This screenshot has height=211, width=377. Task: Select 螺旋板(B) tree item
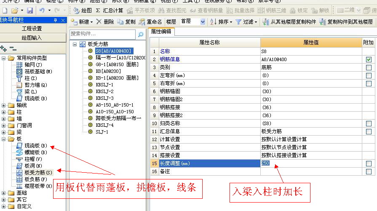(x=32, y=152)
